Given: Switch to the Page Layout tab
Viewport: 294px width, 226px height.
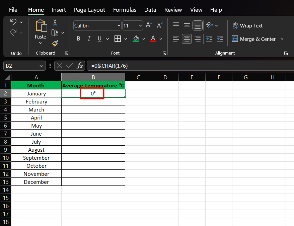Looking at the screenshot, I should coord(89,10).
